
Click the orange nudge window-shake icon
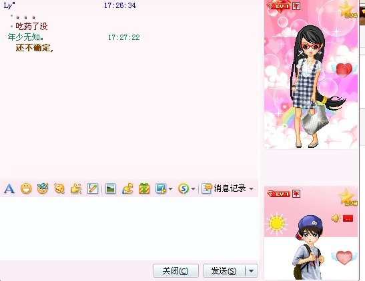59,188
